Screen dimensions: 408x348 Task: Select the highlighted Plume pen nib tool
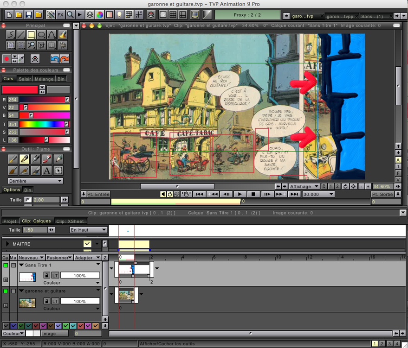(24, 159)
